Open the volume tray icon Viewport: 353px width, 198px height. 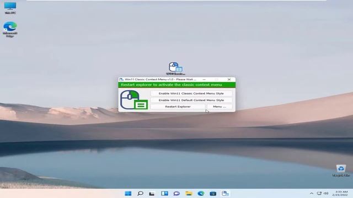[326, 193]
